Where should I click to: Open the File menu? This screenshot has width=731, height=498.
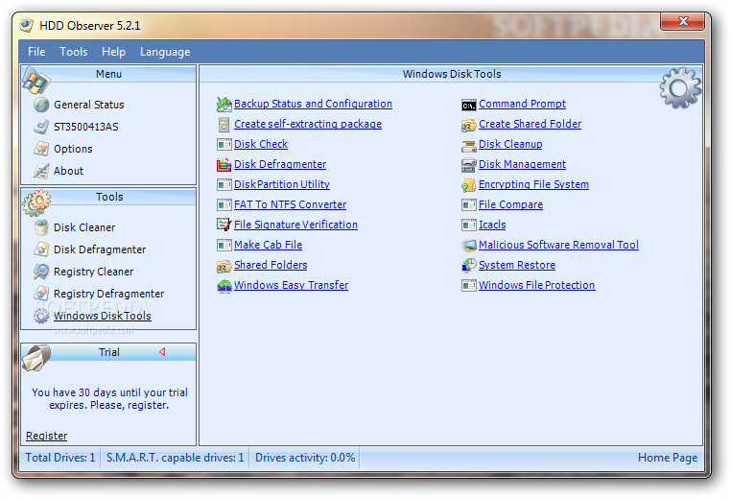coord(36,52)
